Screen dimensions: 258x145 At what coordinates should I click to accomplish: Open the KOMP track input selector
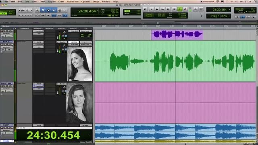[86, 125]
